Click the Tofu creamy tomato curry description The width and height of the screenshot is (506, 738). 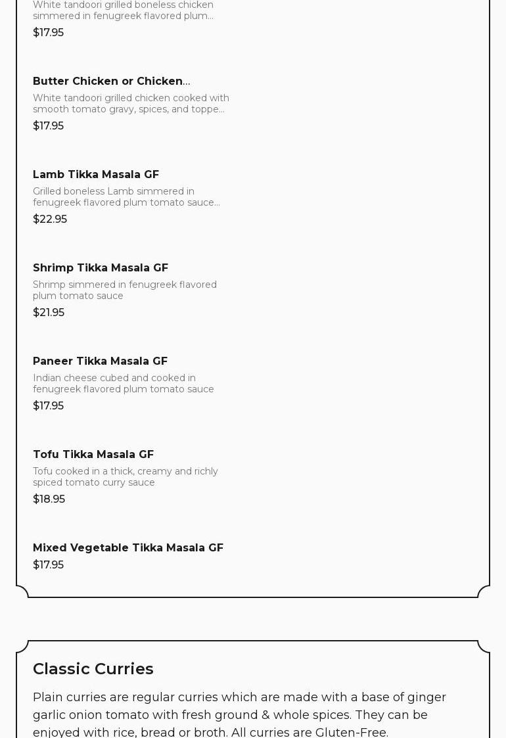126,477
